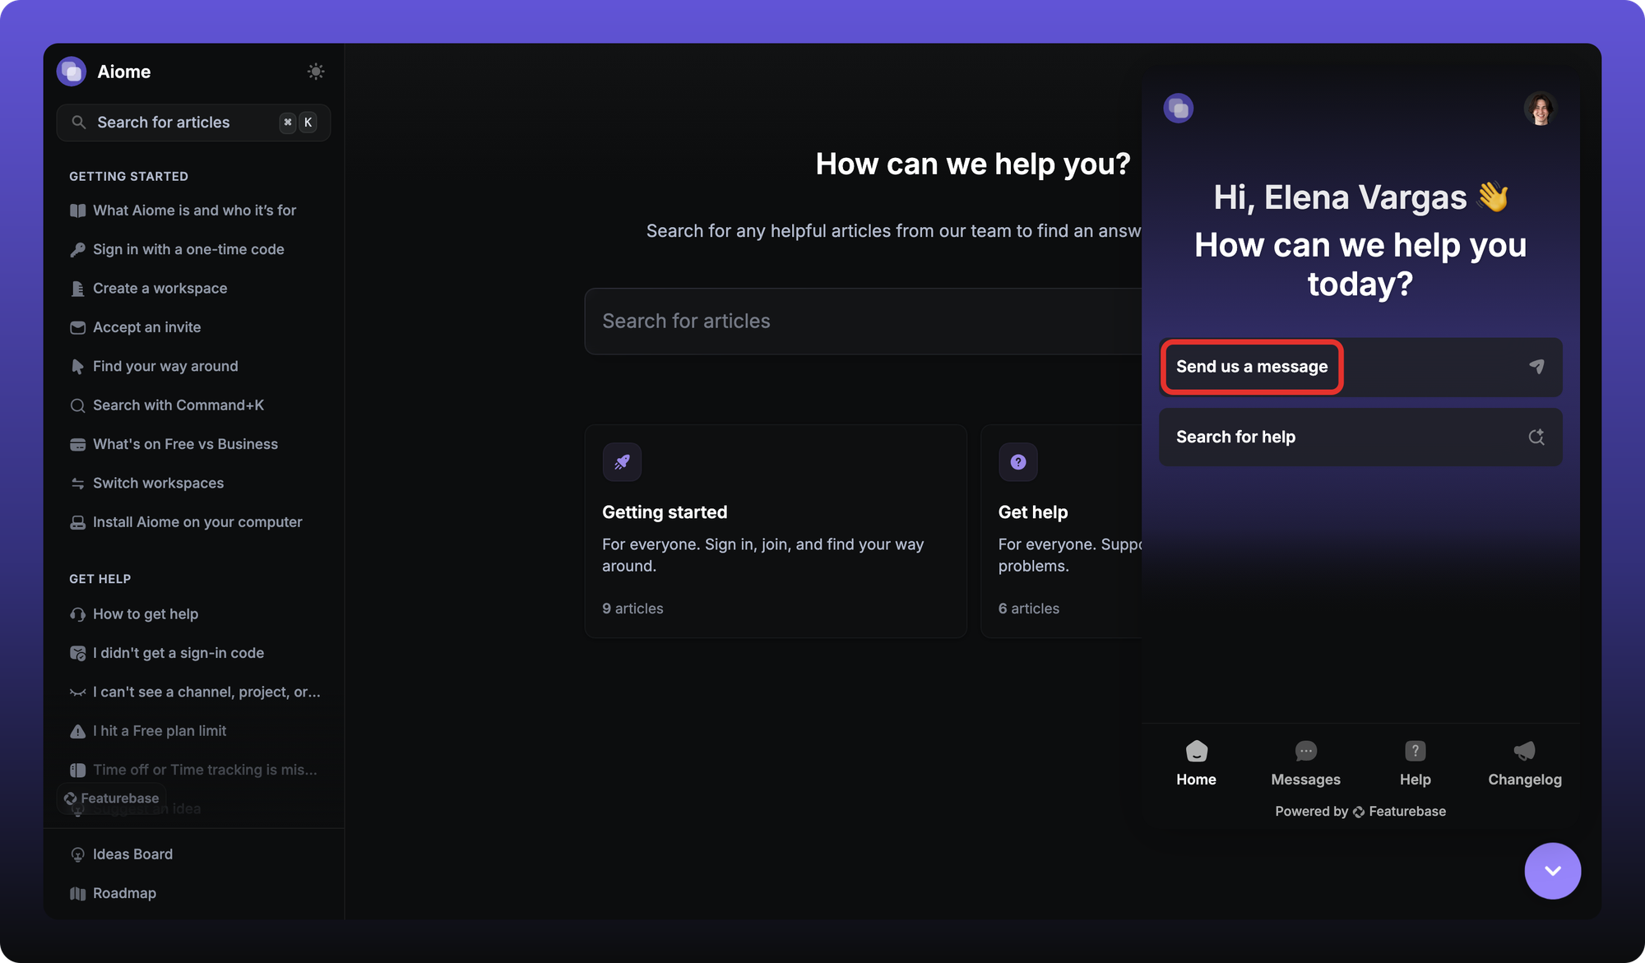
Task: Click the Aiome logo in the chat widget
Action: point(1179,108)
